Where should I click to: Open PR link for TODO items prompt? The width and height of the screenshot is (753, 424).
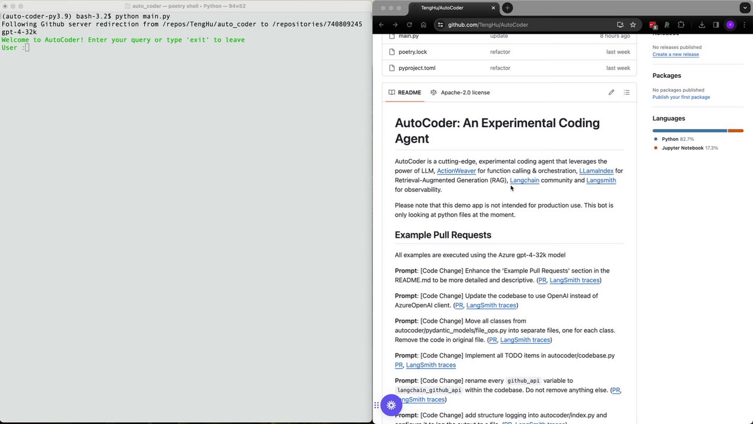pos(399,365)
